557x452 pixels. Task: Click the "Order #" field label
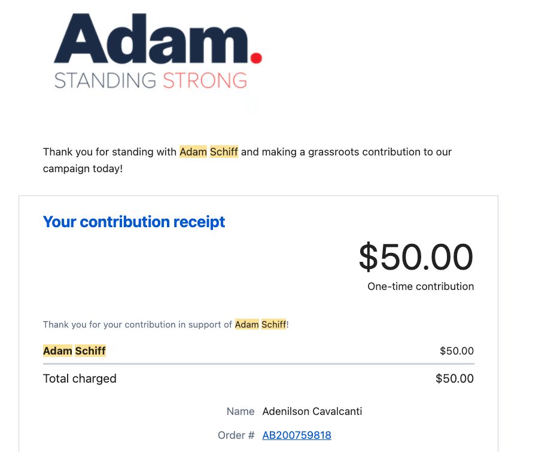[x=236, y=435]
